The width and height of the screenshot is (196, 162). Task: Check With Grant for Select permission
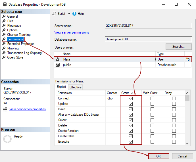click(x=152, y=120)
